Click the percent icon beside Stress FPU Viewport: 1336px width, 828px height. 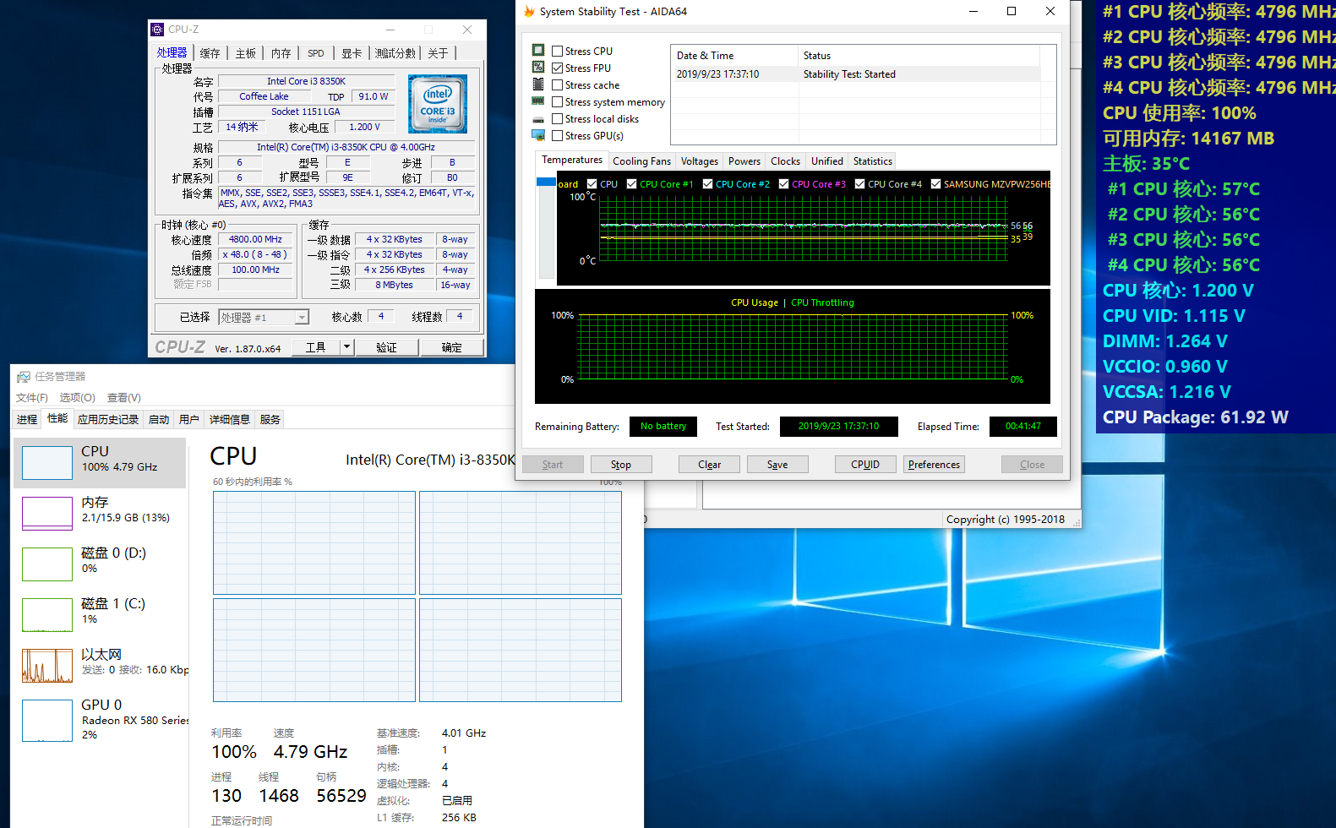pyautogui.click(x=538, y=68)
